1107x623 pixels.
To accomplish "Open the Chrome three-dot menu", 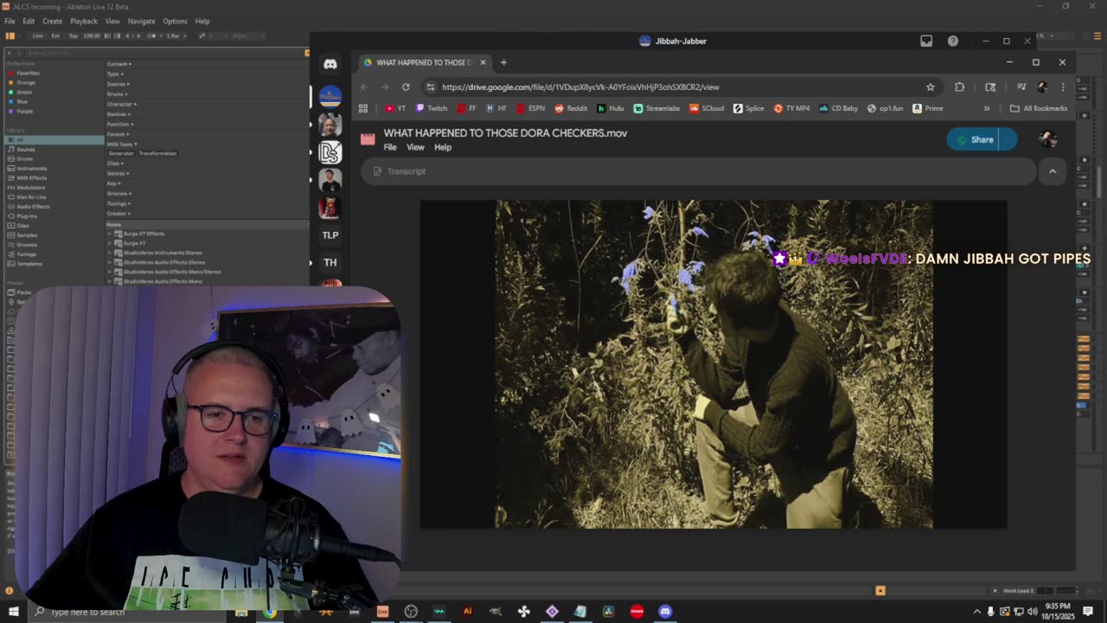I will coord(1063,87).
